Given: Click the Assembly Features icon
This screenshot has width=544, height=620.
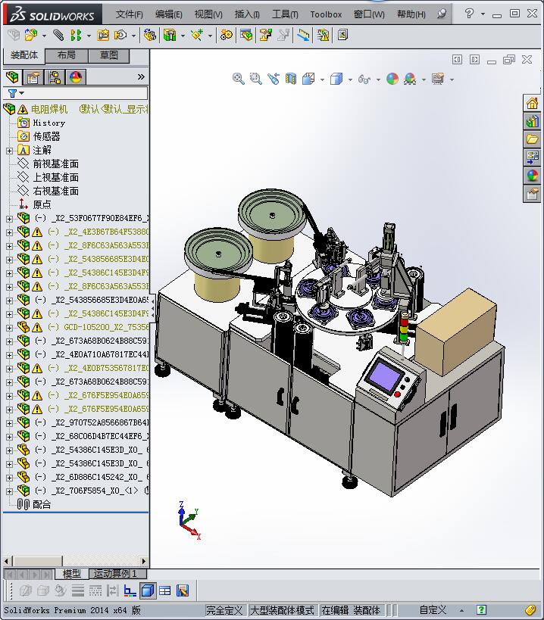Looking at the screenshot, I should click(170, 35).
